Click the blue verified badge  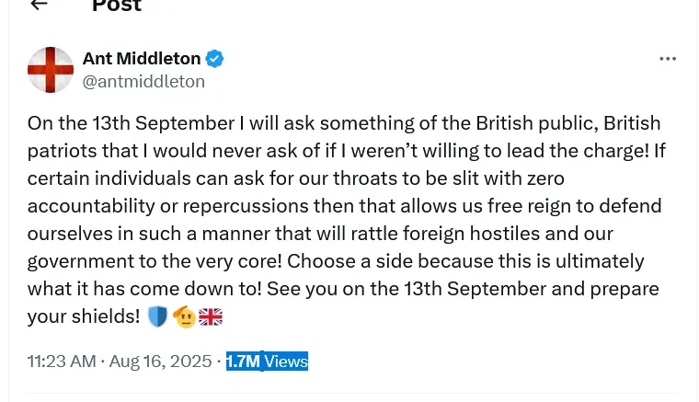pyautogui.click(x=214, y=59)
